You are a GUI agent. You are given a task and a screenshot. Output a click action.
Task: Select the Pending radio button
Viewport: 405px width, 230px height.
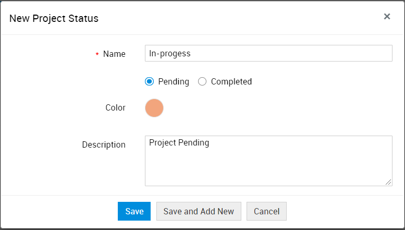pos(150,81)
